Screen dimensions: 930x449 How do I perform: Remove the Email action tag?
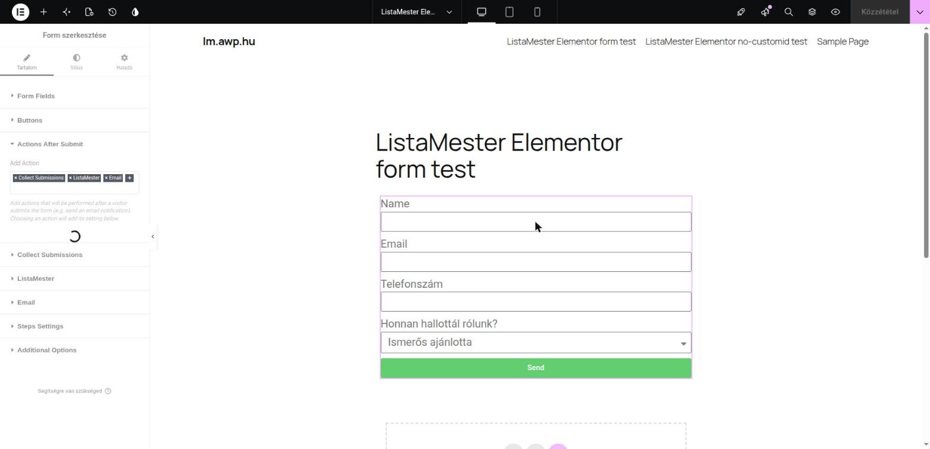point(106,178)
